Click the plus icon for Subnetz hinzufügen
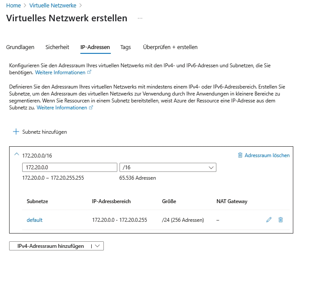The width and height of the screenshot is (335, 283). point(16,132)
